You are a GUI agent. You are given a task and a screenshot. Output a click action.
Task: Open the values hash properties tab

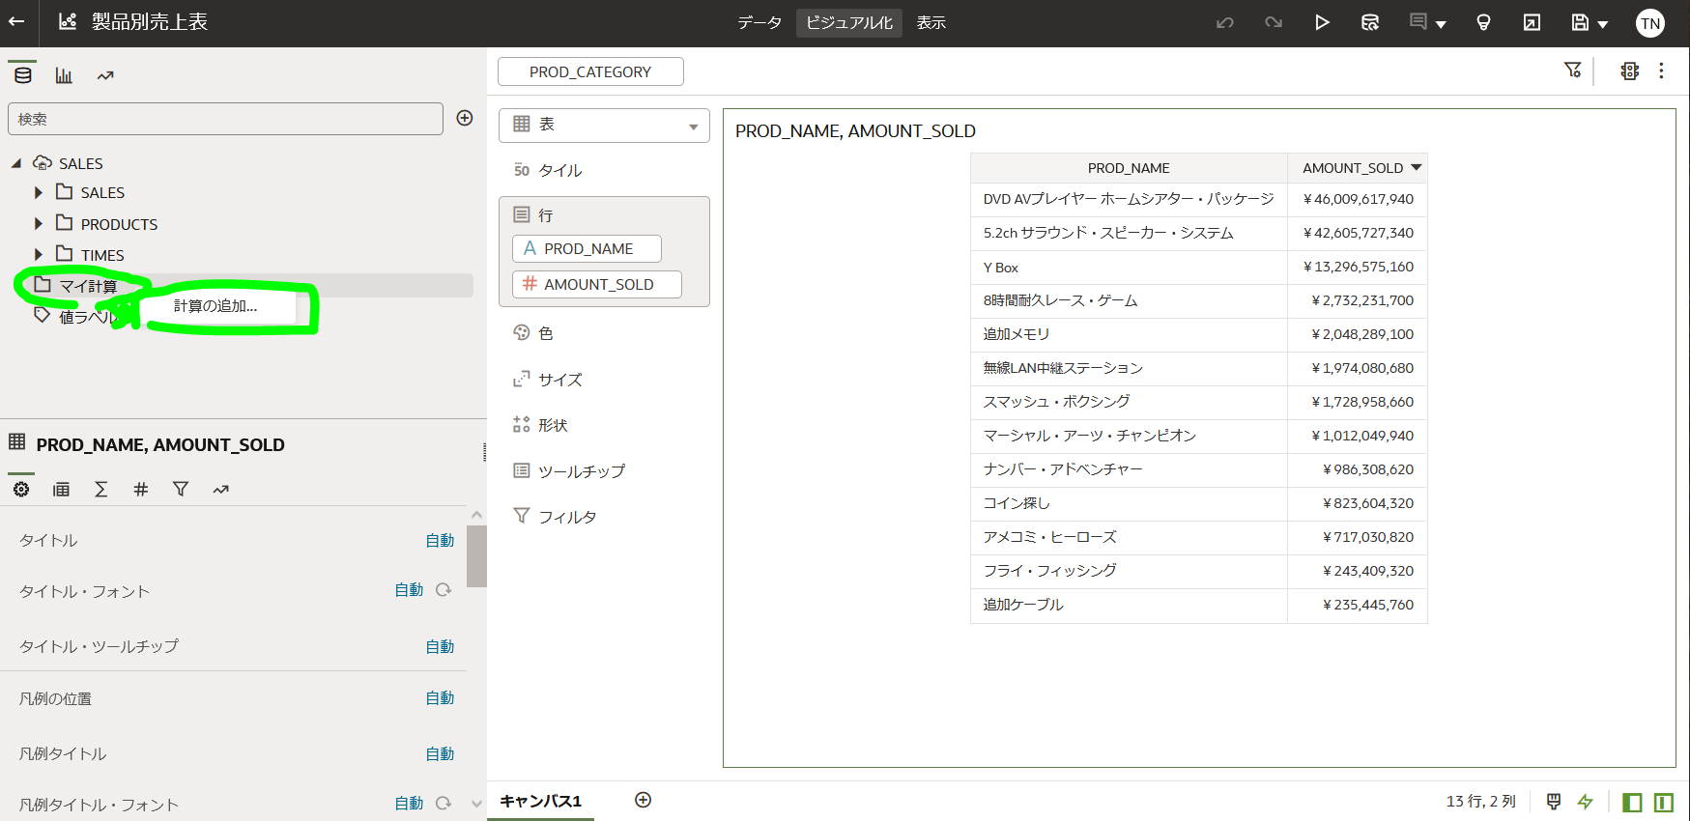141,489
